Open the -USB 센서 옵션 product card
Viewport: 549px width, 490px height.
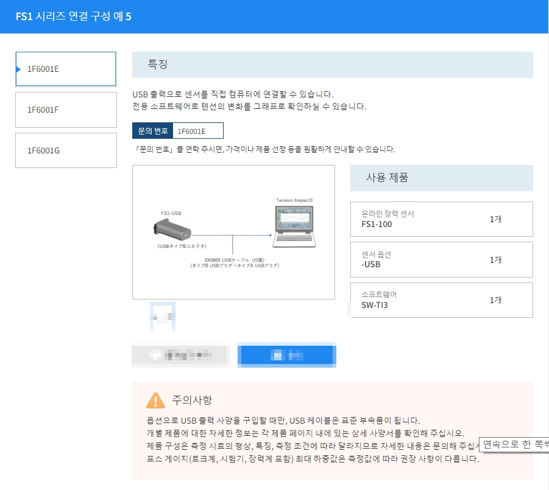pyautogui.click(x=441, y=259)
